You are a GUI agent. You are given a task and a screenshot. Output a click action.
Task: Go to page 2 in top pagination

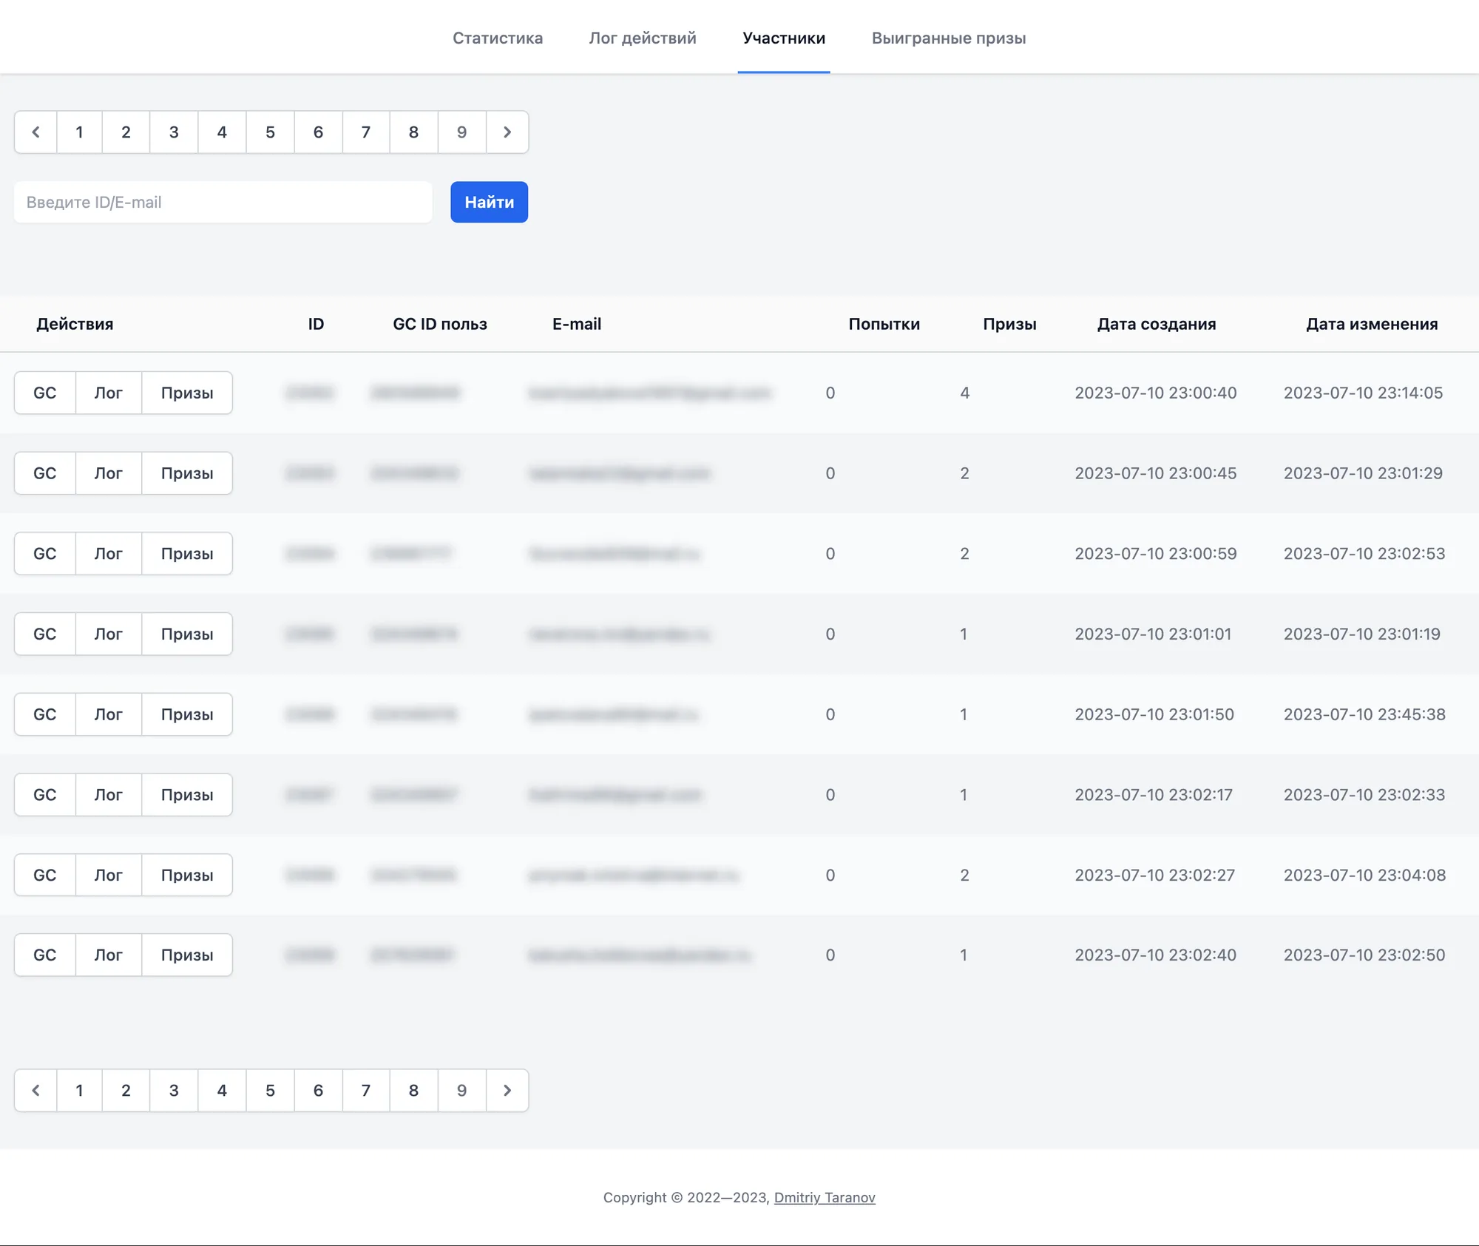[x=126, y=132]
